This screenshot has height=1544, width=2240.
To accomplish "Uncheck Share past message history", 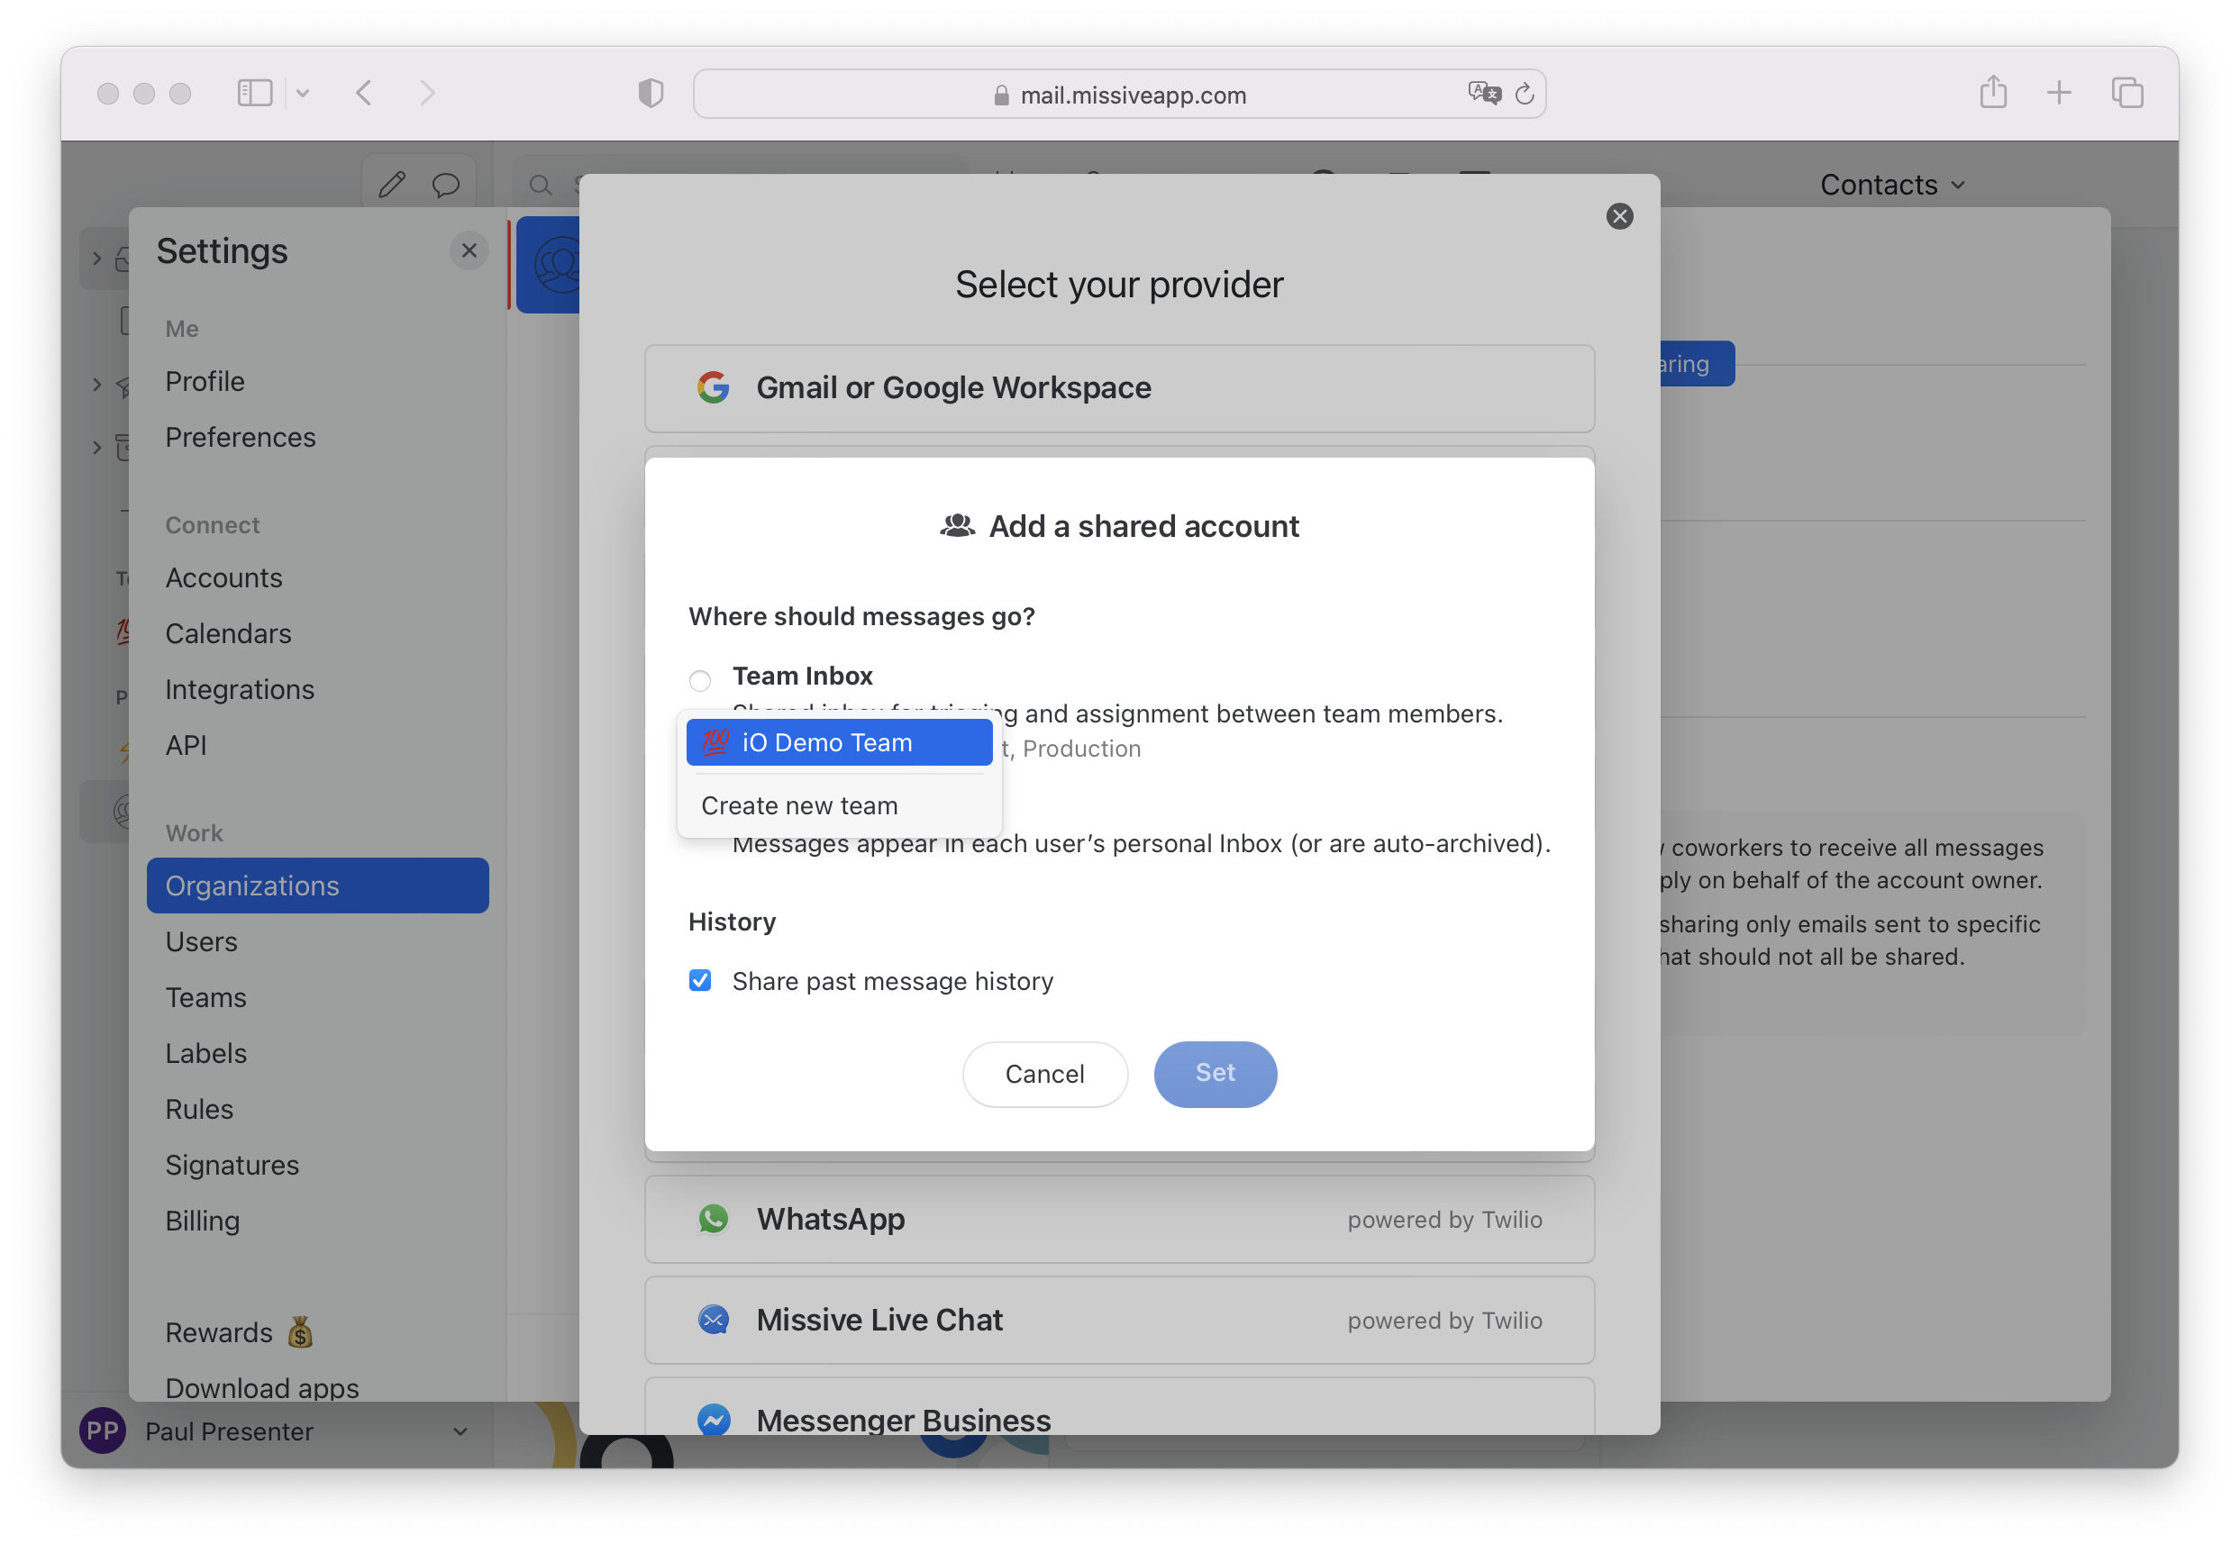I will [x=699, y=981].
